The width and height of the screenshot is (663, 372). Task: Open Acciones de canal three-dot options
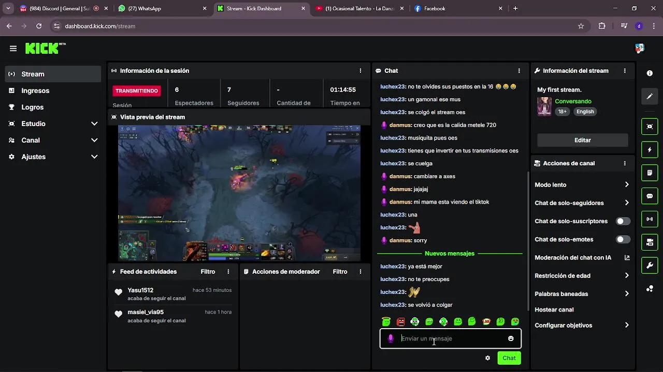(625, 163)
